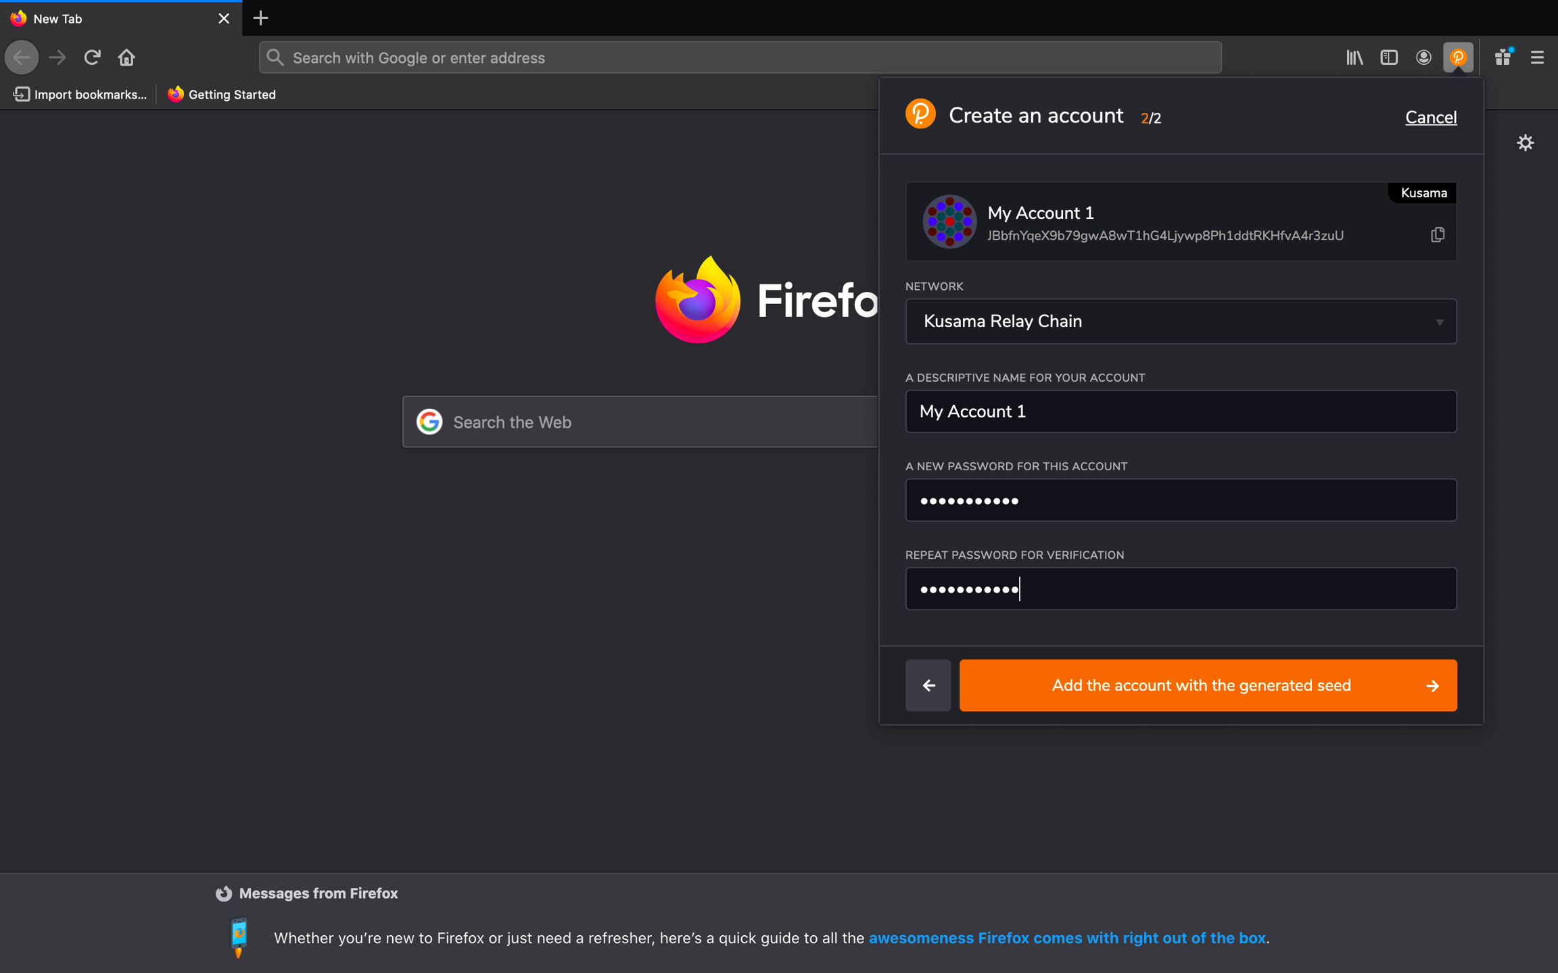Image resolution: width=1558 pixels, height=973 pixels.
Task: Click the new tab page settings gear
Action: coord(1525,143)
